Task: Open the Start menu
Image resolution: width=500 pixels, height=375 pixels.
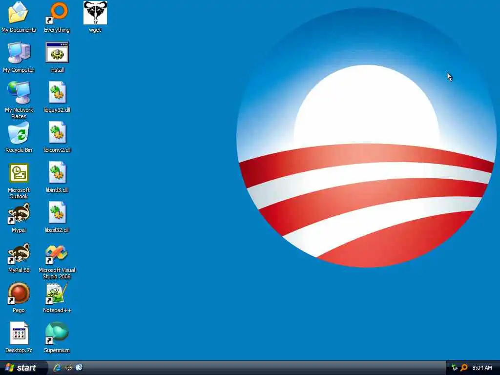Action: click(x=23, y=368)
